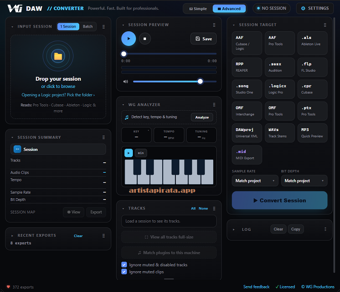340x292 pixels.
Task: Toggle Ignore muted & disabled tracks checkbox
Action: click(x=124, y=264)
